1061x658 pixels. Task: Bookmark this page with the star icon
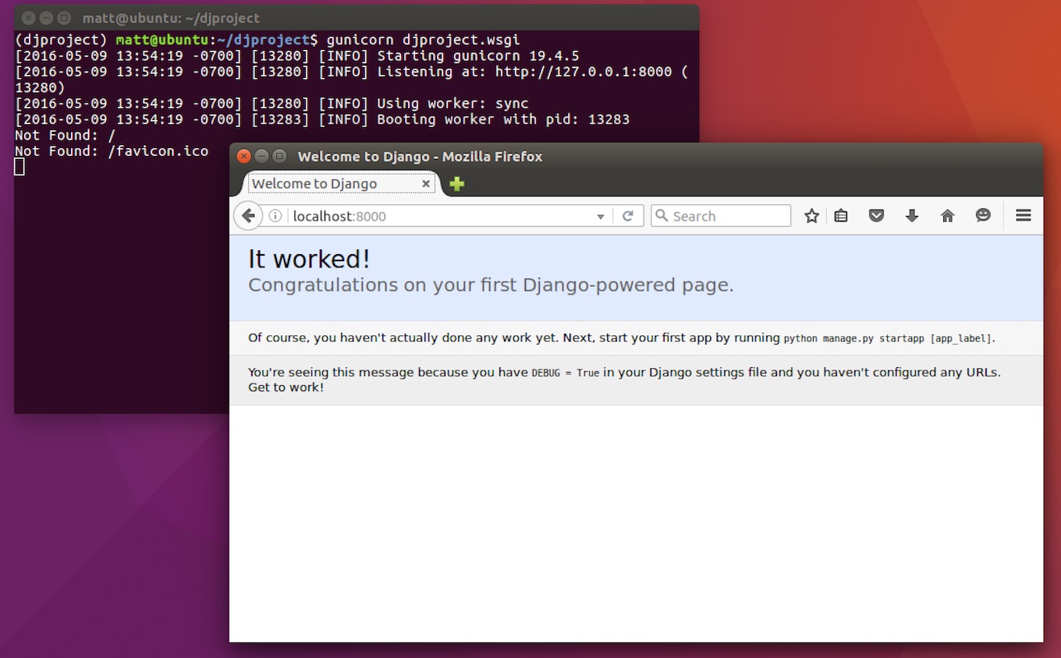[x=812, y=216]
